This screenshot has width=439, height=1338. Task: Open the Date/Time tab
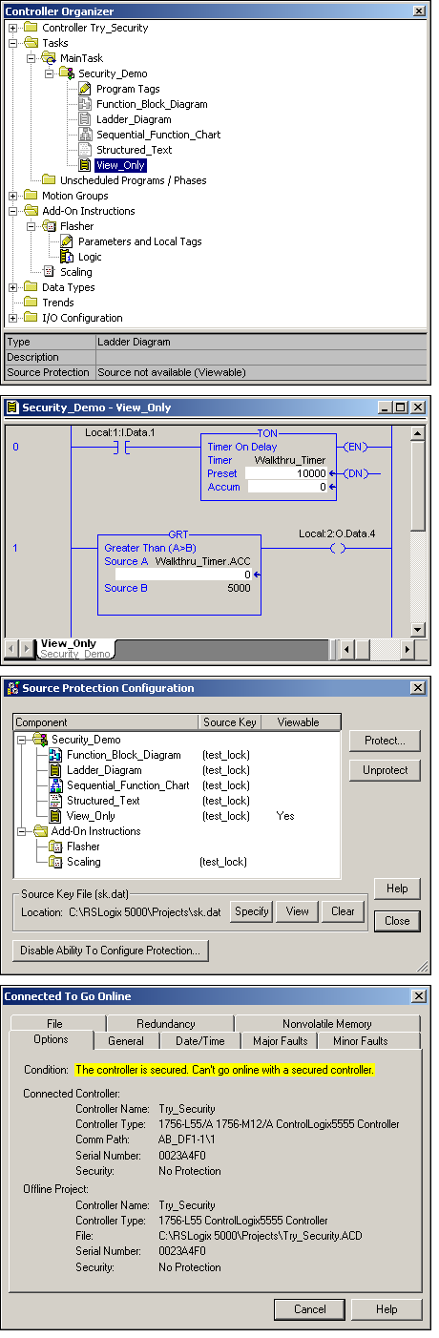click(x=200, y=1041)
